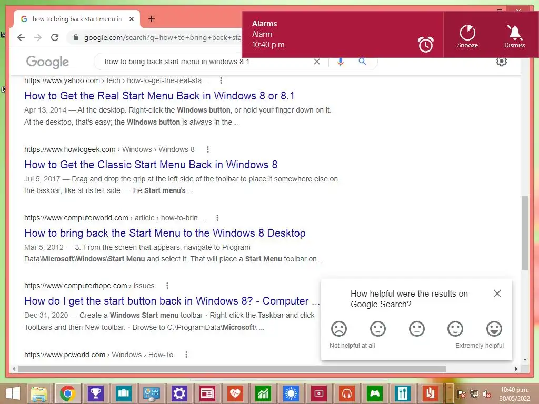Close the Google search results tab
Screen dimensions: 539x404
131,19
